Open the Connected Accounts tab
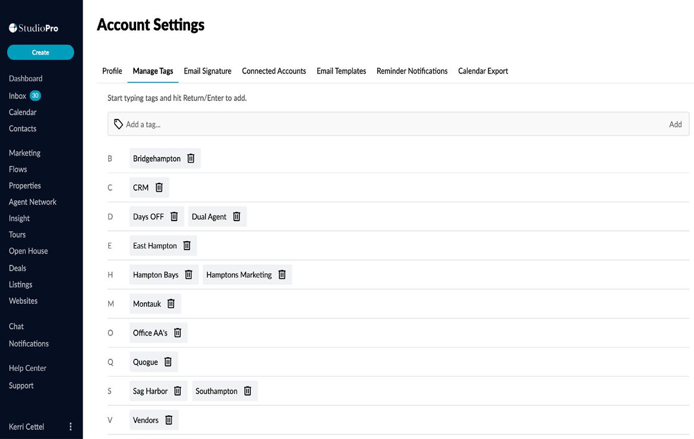Screen dimensions: 694x439 click(x=274, y=71)
